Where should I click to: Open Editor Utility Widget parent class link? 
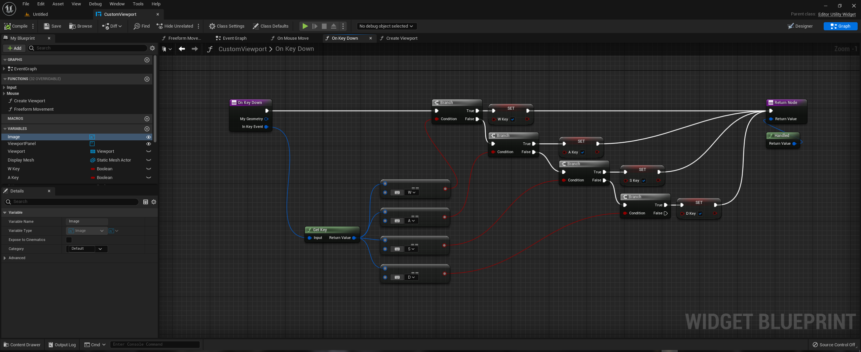pyautogui.click(x=837, y=14)
